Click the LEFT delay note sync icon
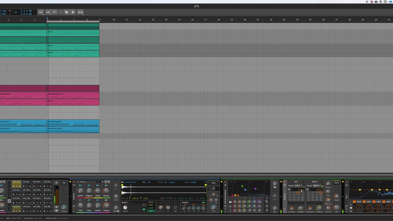Screen dimensions: 393x221 (x=289, y=190)
